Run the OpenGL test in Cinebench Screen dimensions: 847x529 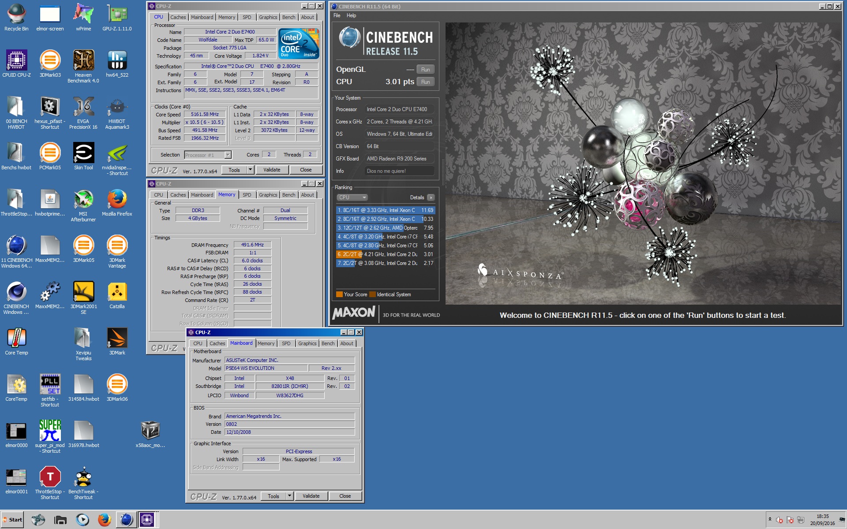tap(425, 70)
